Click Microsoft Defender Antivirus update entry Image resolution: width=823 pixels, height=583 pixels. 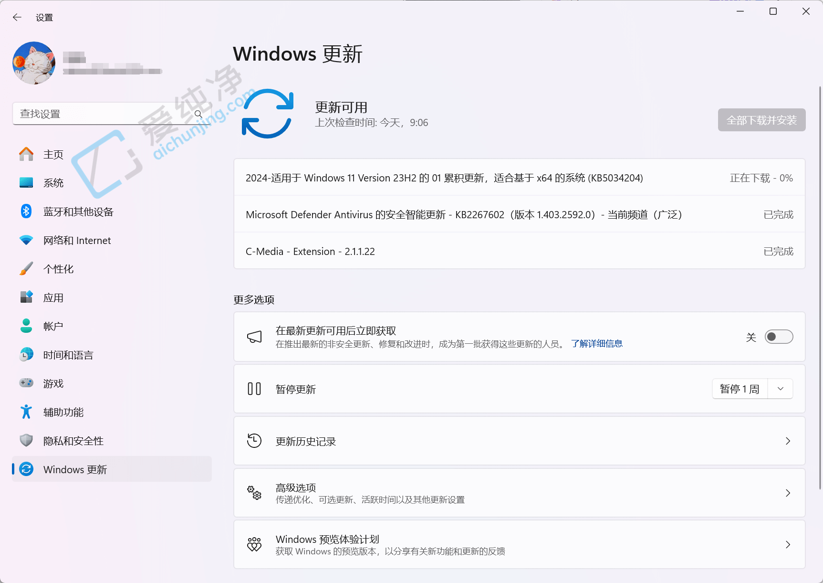click(519, 214)
